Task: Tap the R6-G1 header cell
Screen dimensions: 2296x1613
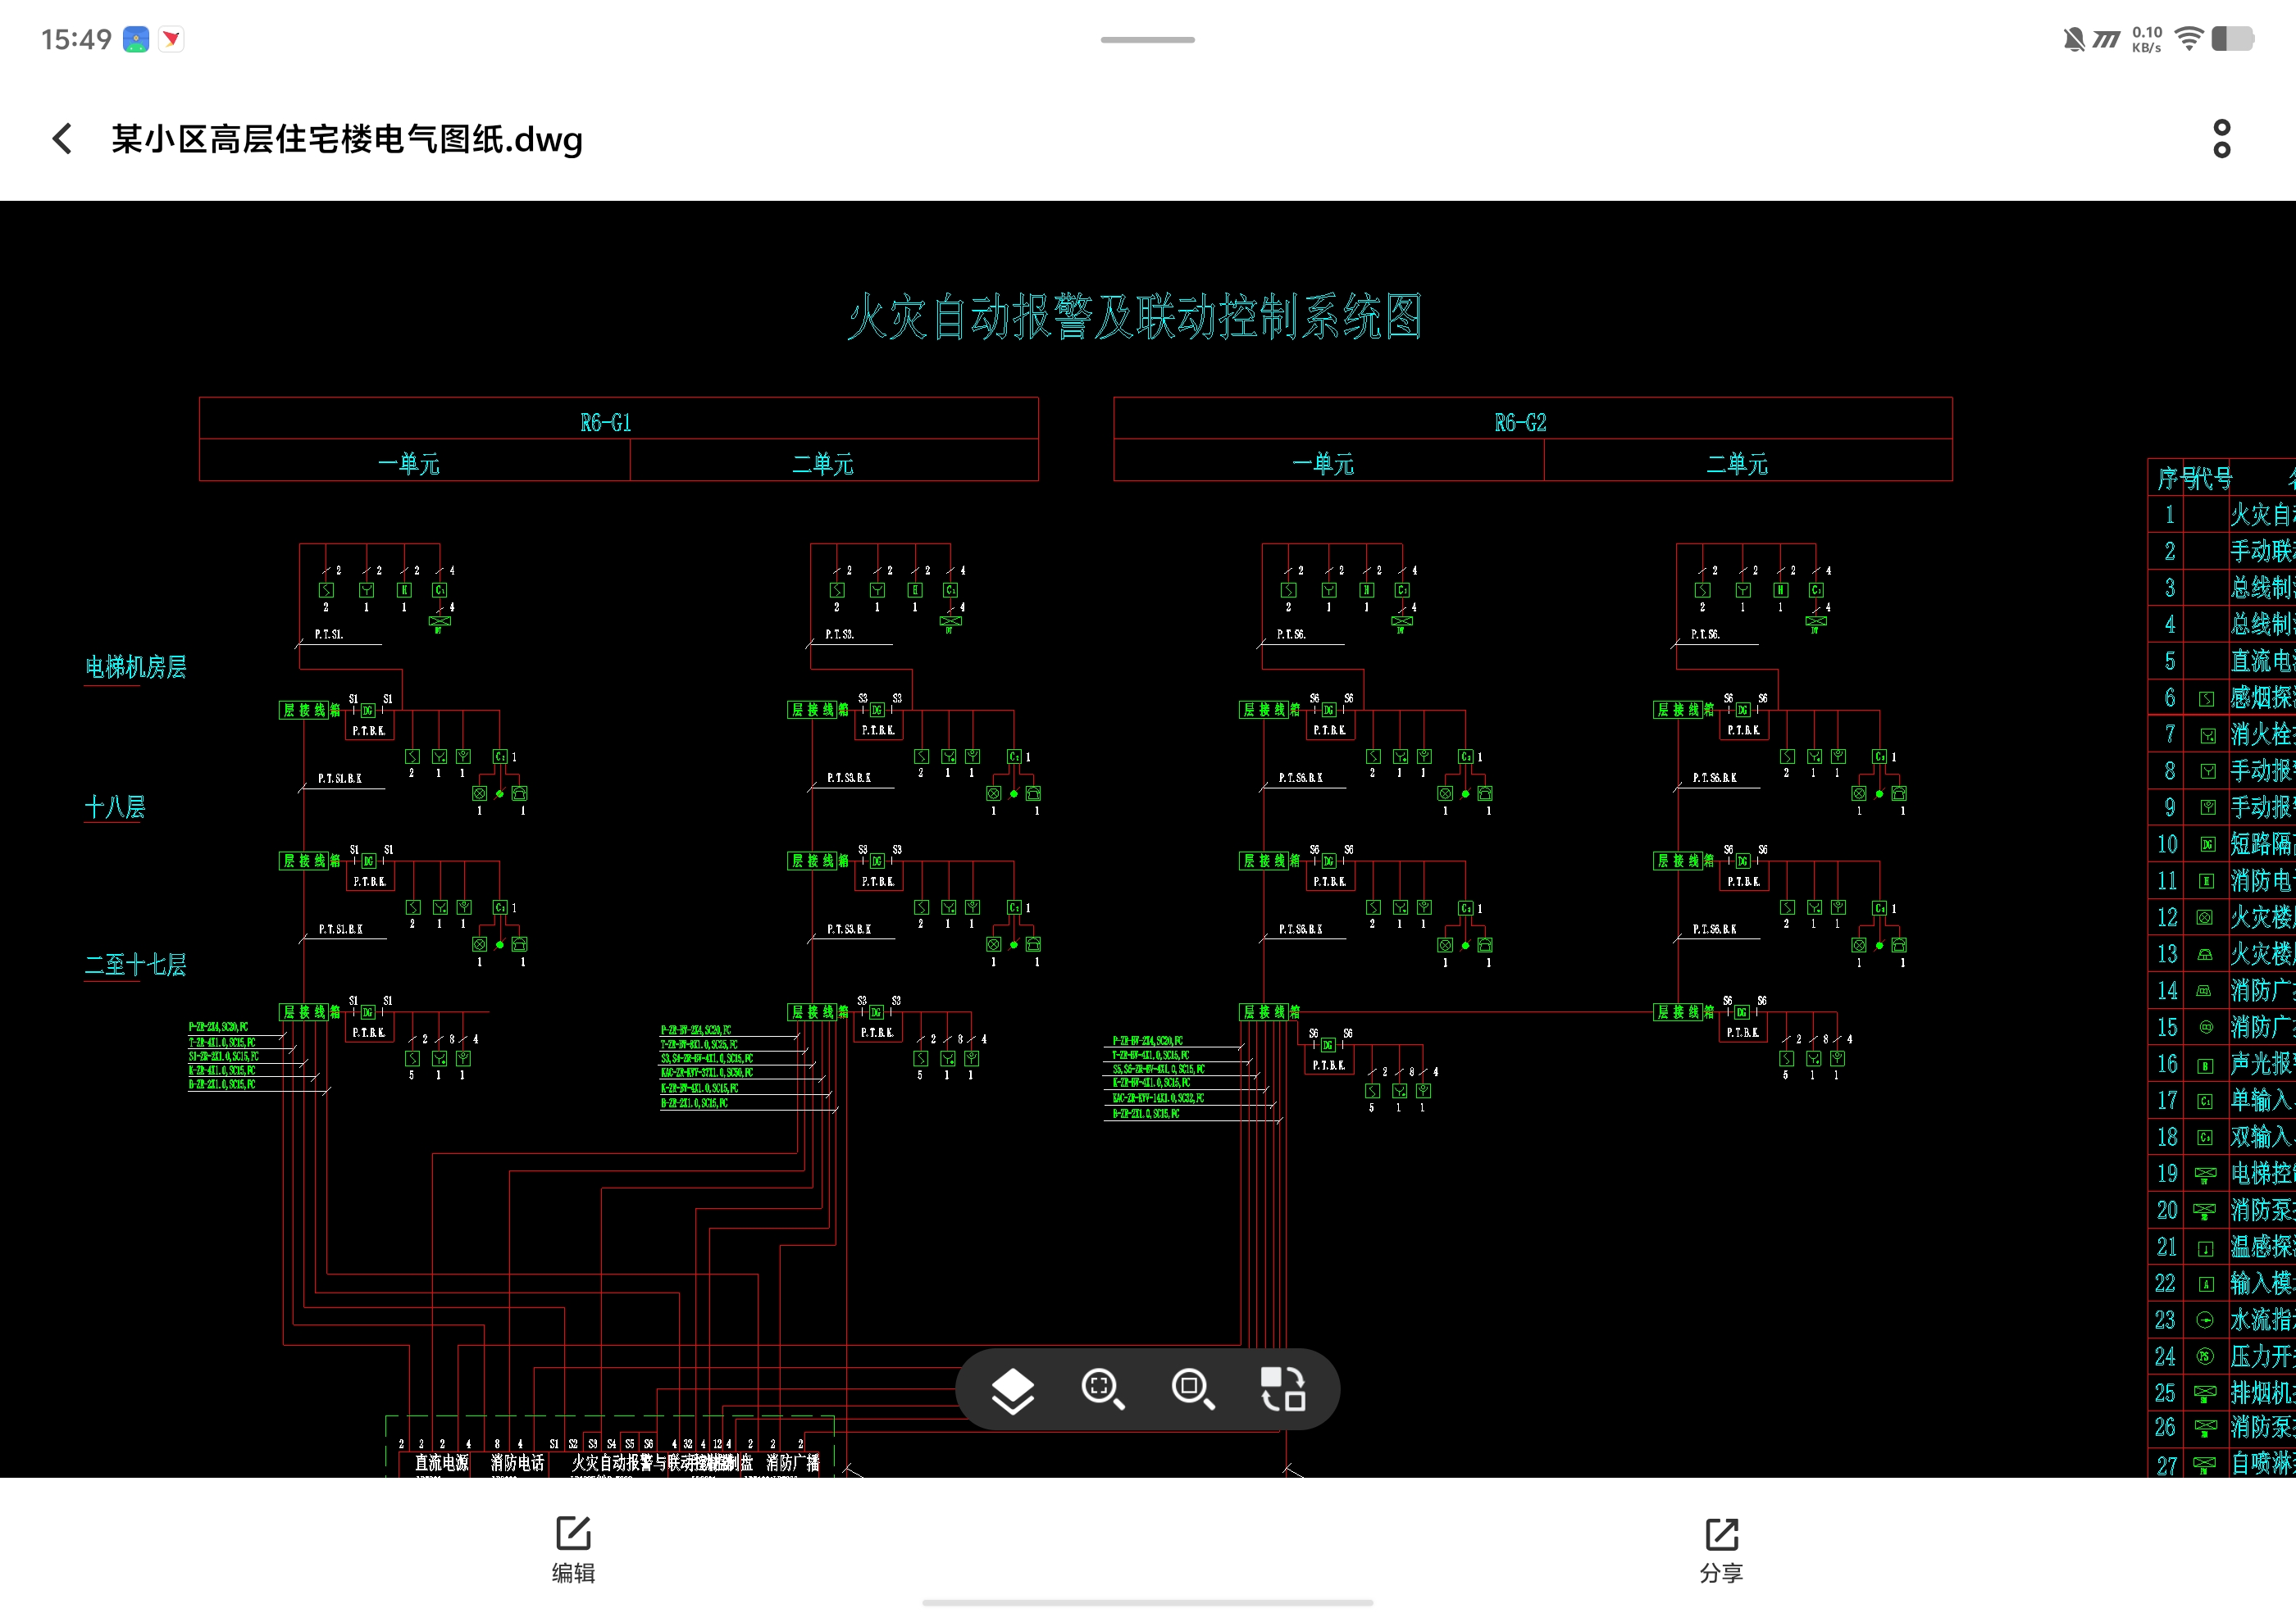Action: pos(606,423)
